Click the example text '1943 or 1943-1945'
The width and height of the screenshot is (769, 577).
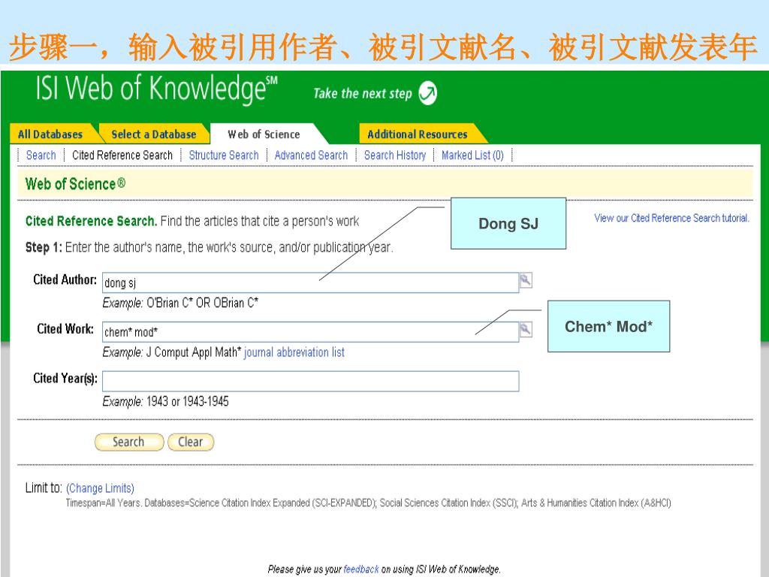pos(187,401)
